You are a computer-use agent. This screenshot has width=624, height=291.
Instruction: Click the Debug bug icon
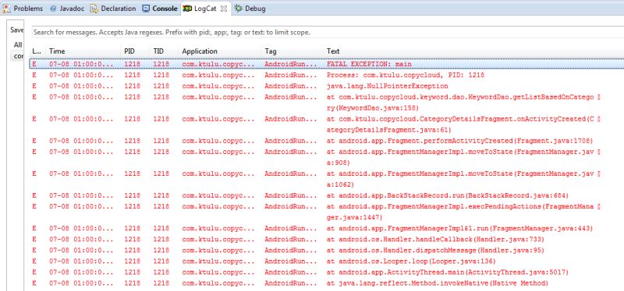[x=238, y=9]
